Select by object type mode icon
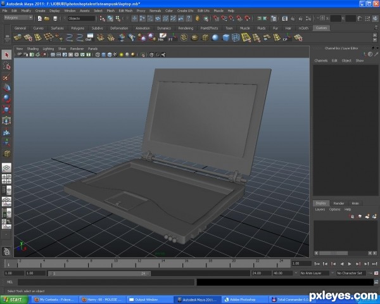Screen dimensions: 380x304 (110, 18)
